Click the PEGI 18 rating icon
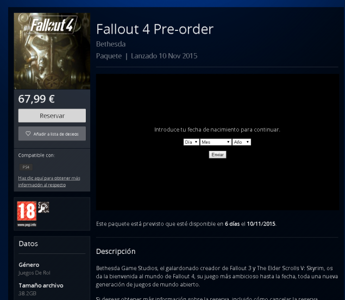 click(x=27, y=211)
